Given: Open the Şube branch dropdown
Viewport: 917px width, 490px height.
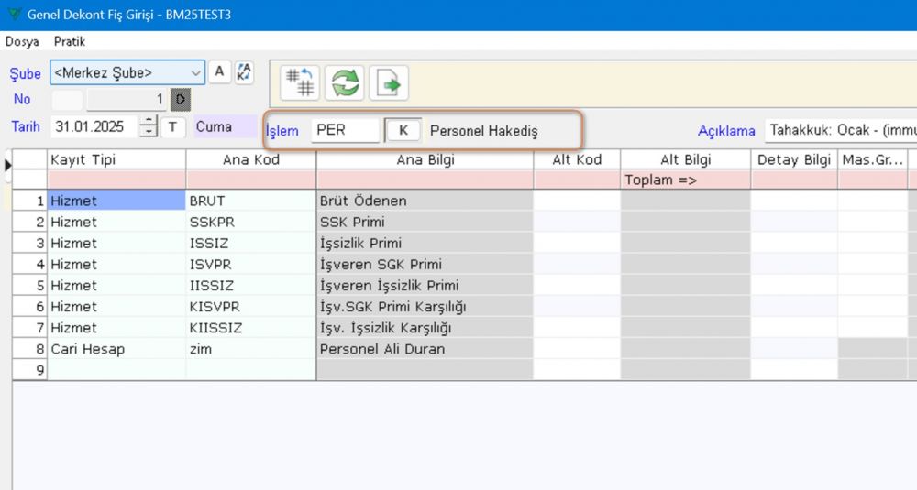Looking at the screenshot, I should coord(195,72).
